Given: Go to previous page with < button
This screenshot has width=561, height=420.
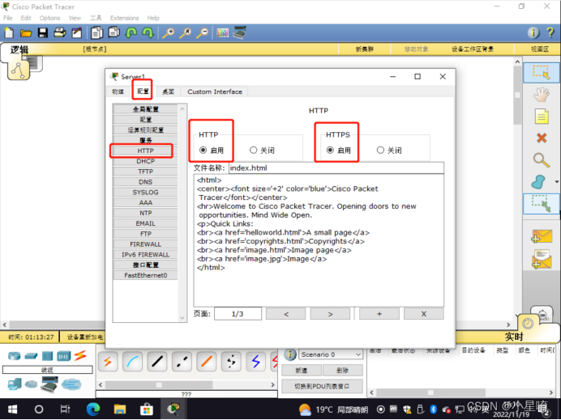Looking at the screenshot, I should pos(286,314).
